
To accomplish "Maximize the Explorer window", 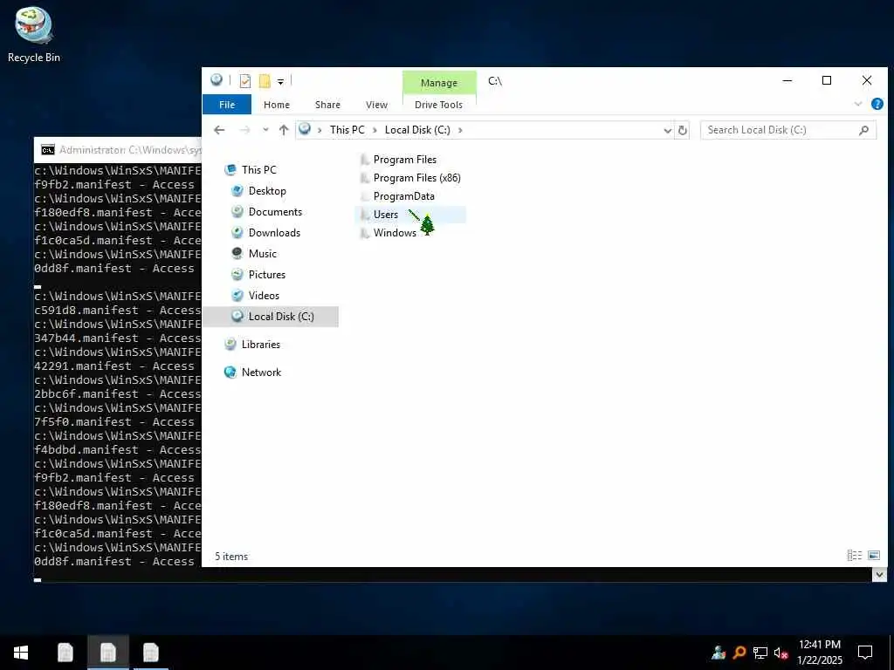I will (x=827, y=80).
